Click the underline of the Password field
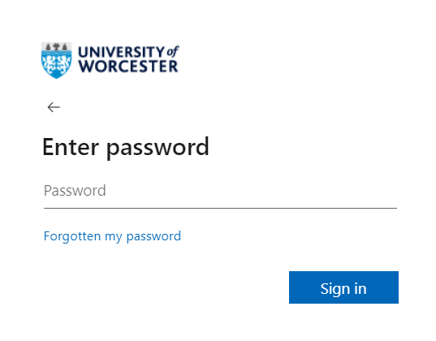436x341 pixels. 220,208
